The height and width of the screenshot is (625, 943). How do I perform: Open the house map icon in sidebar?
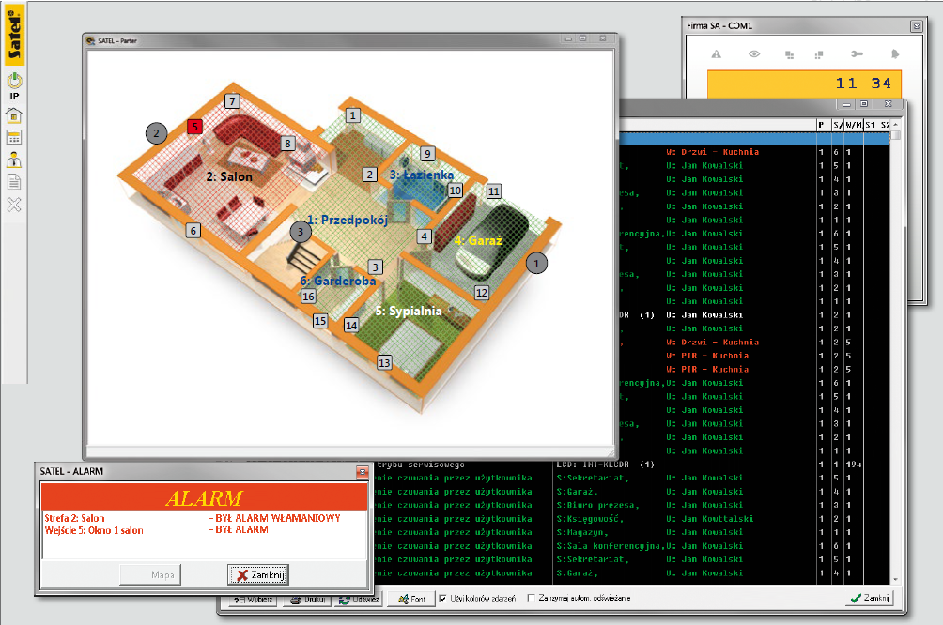(14, 116)
